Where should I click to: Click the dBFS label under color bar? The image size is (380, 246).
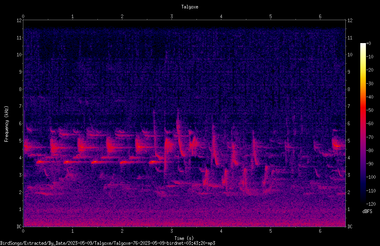(367, 211)
